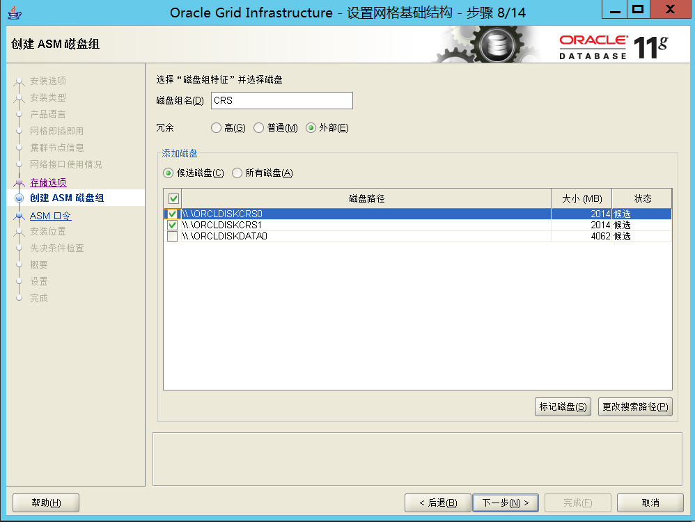Cancel the installation with 取消
Screen dimensions: 695x522
pyautogui.click(x=650, y=503)
